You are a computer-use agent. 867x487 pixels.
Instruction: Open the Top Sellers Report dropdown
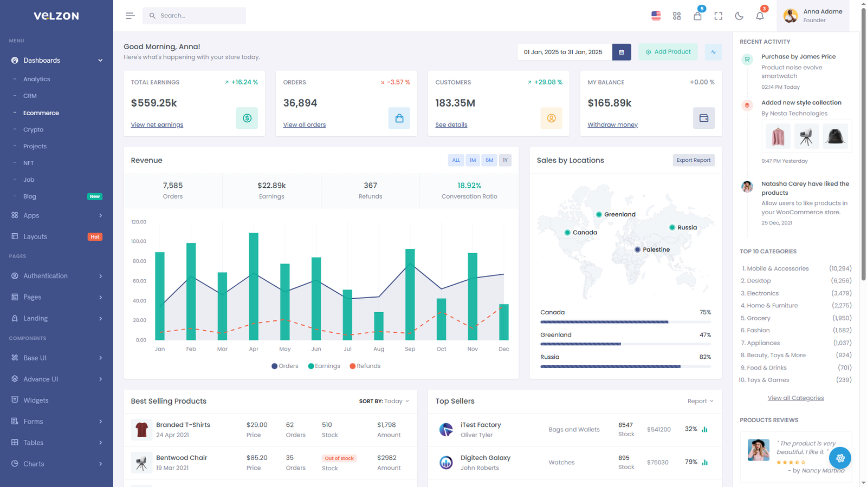tap(700, 402)
